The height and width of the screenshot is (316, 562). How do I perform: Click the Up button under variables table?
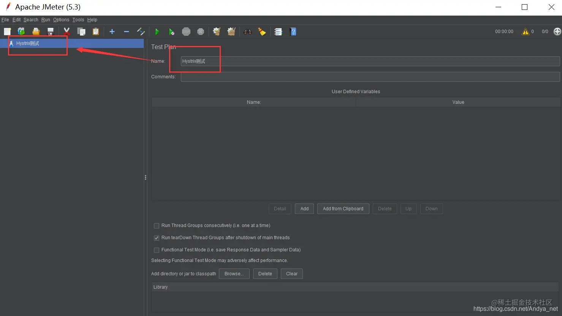point(408,209)
